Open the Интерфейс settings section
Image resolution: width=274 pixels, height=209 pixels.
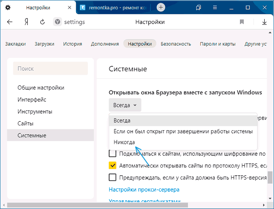point(32,100)
